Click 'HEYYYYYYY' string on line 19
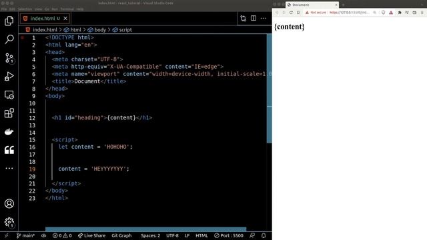 [108, 169]
